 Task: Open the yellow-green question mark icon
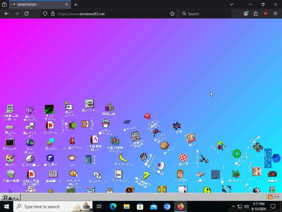146,176
